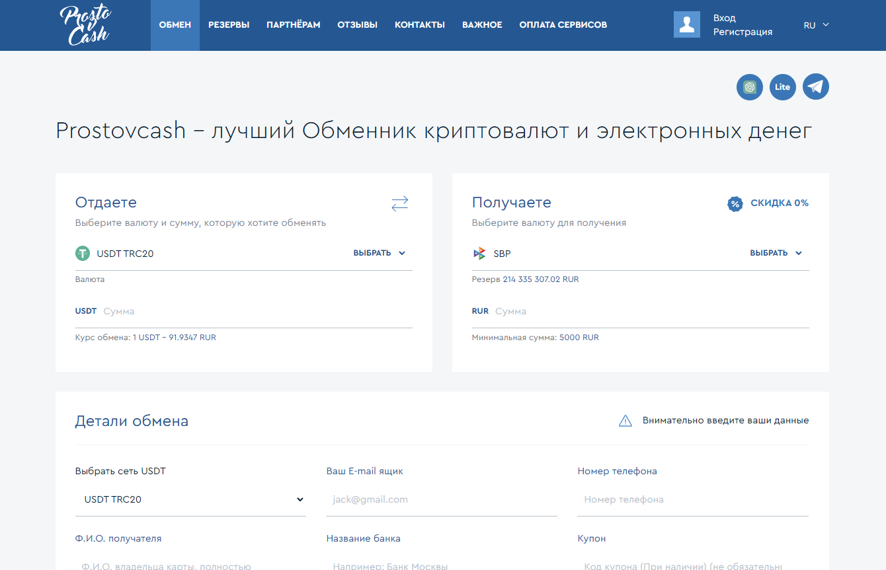
Task: Click the Вход login link
Action: [725, 18]
